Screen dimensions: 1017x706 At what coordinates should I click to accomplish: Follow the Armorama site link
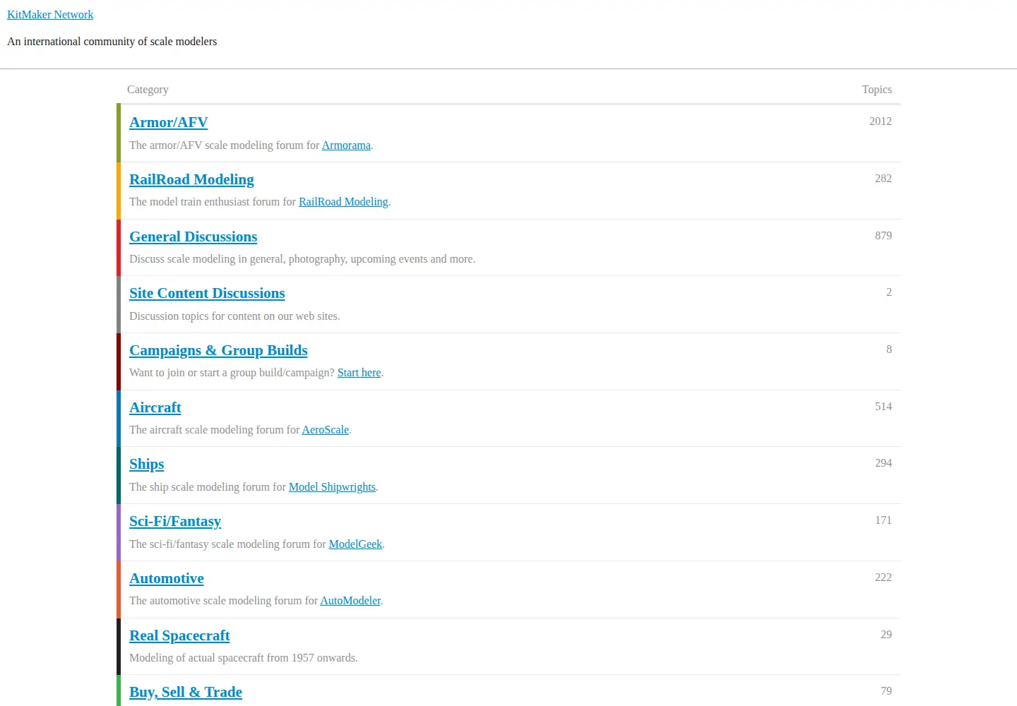(x=346, y=145)
